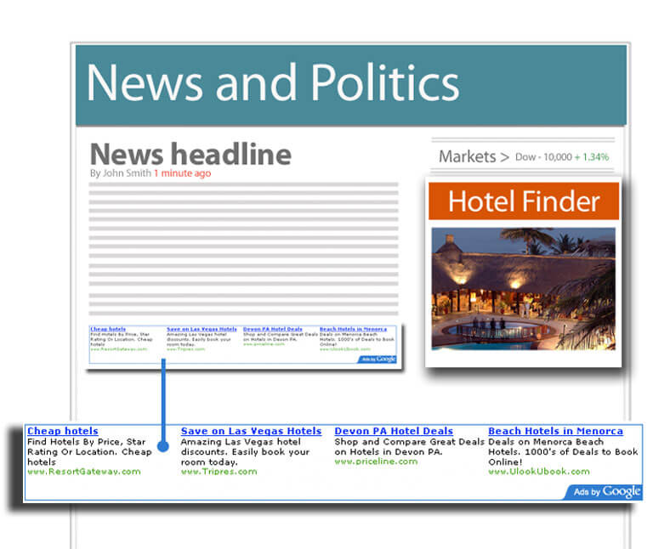Image resolution: width=653 pixels, height=549 pixels.
Task: Expand Markets using the arrow chevron
Action: click(505, 157)
